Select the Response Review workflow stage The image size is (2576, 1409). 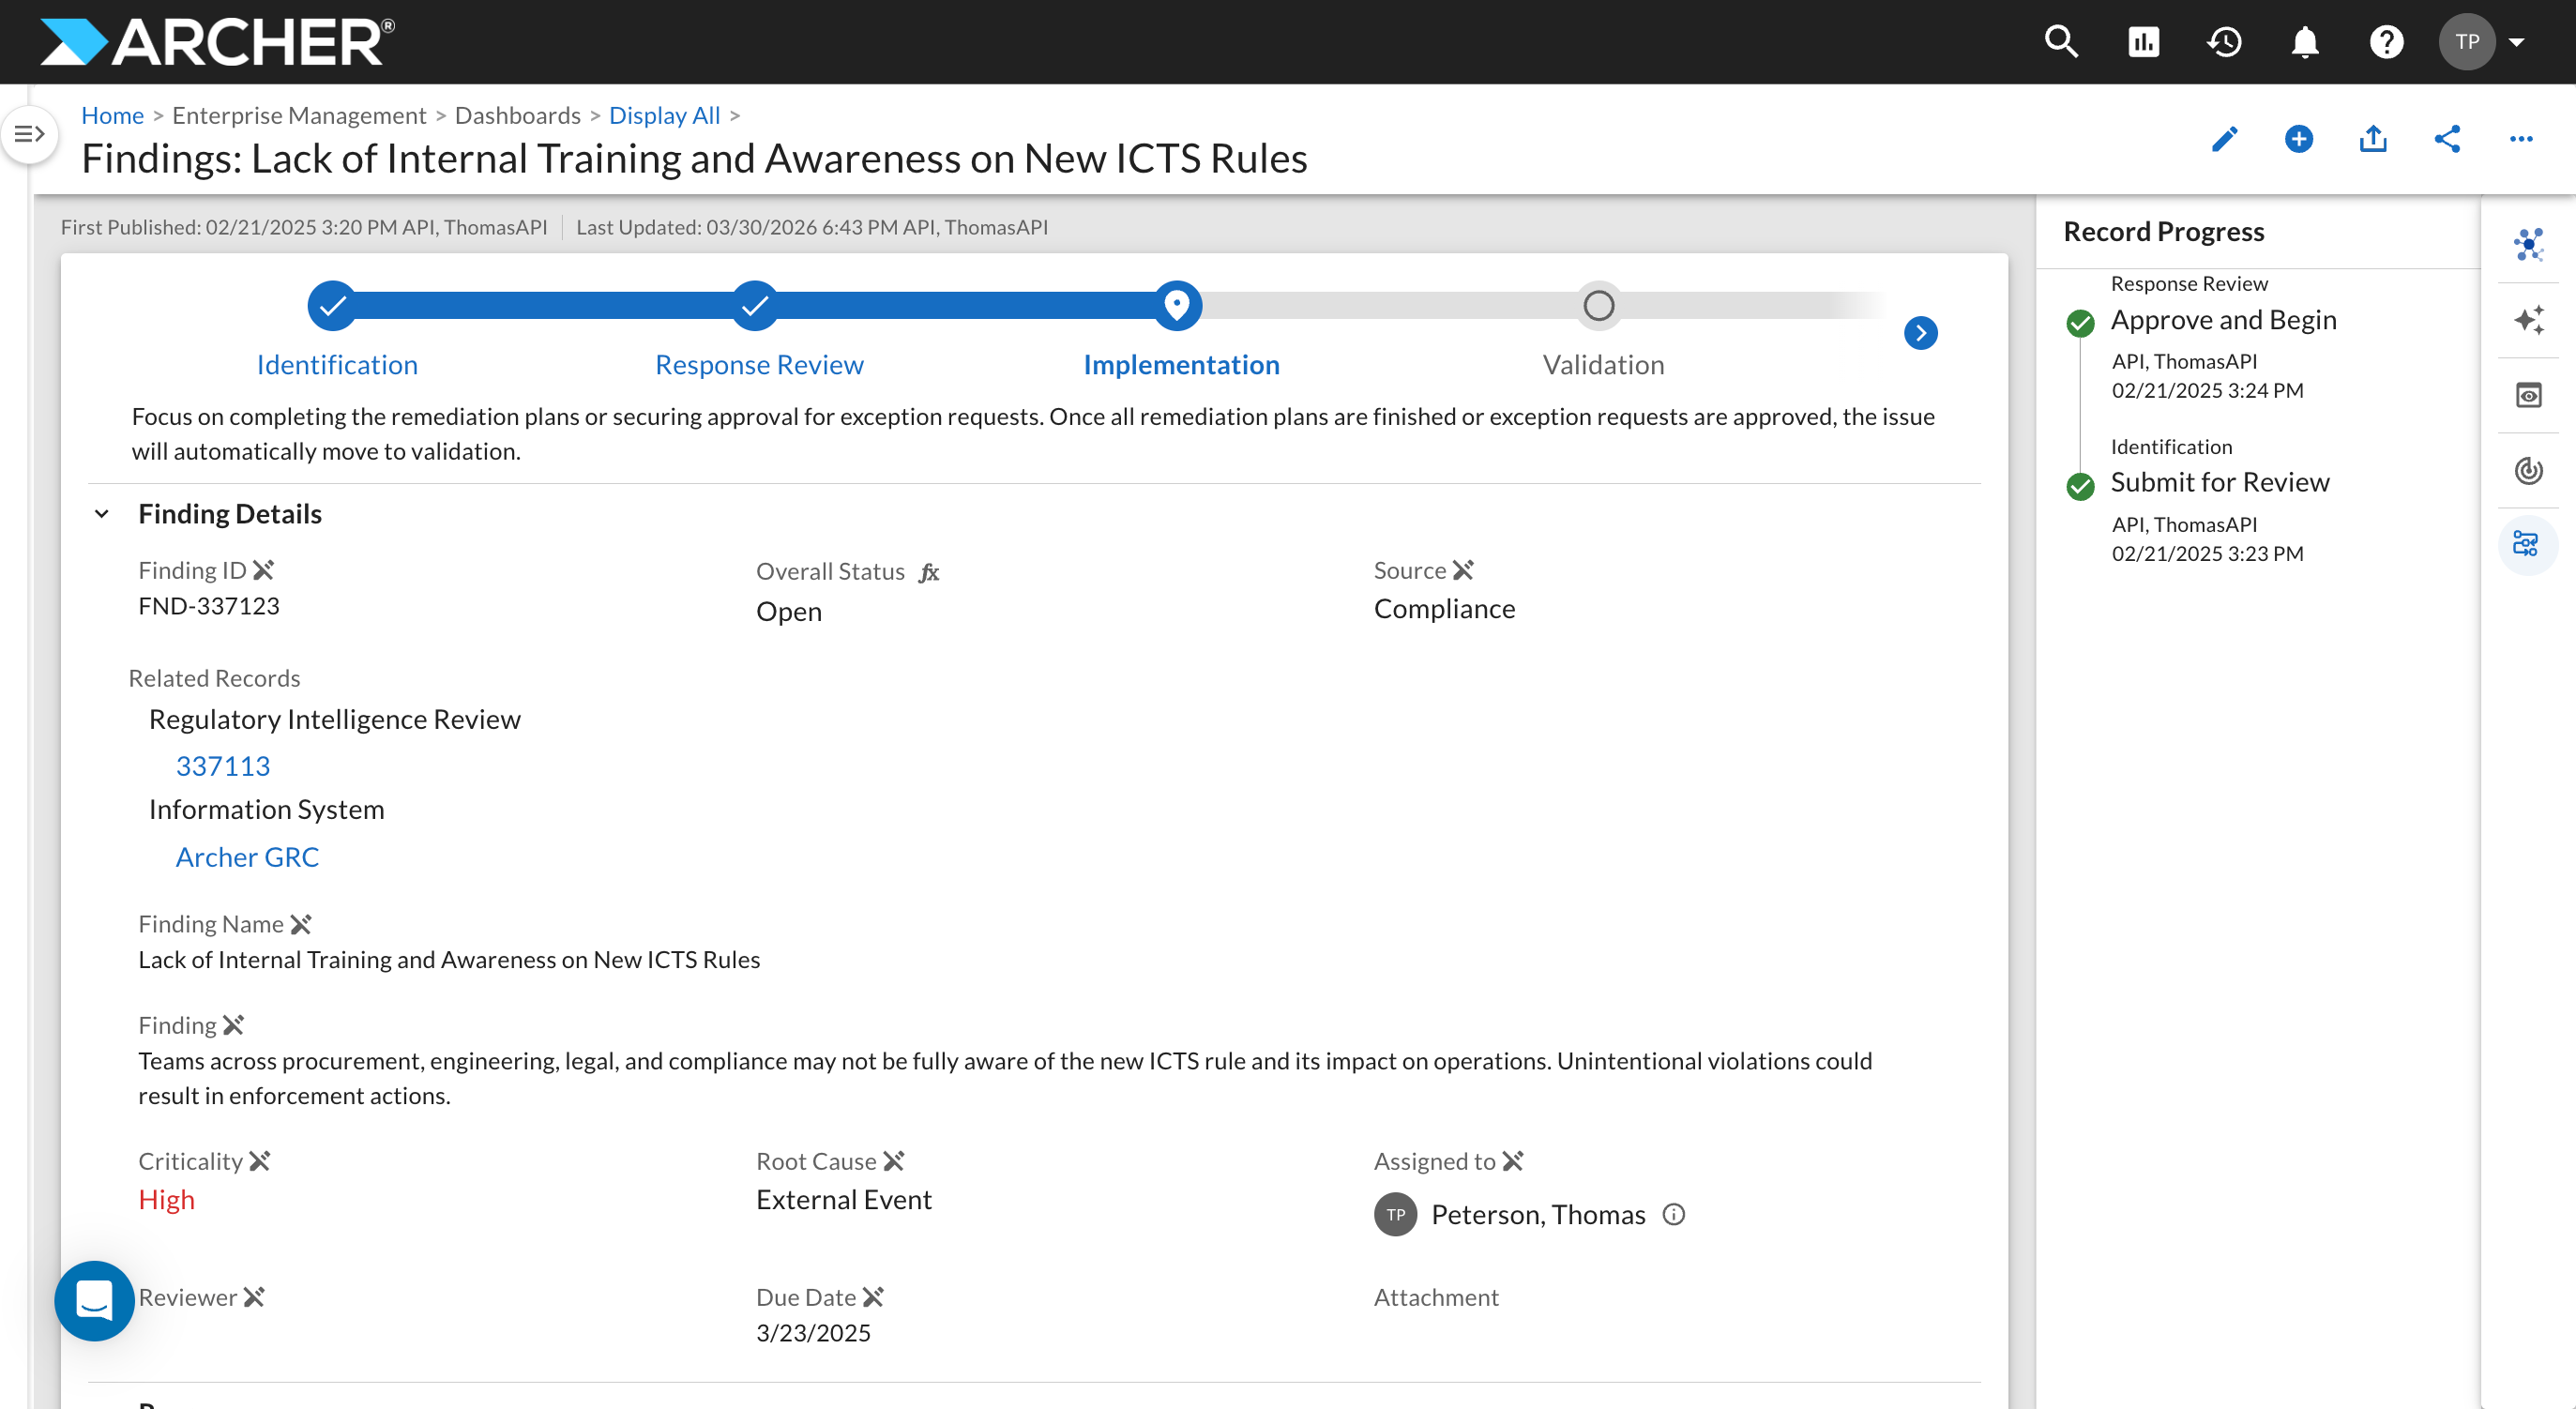pyautogui.click(x=759, y=364)
